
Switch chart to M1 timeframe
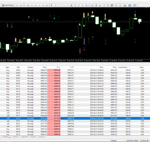click(17, 5)
